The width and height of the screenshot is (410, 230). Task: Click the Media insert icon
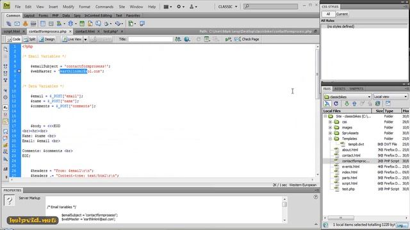tap(70, 24)
